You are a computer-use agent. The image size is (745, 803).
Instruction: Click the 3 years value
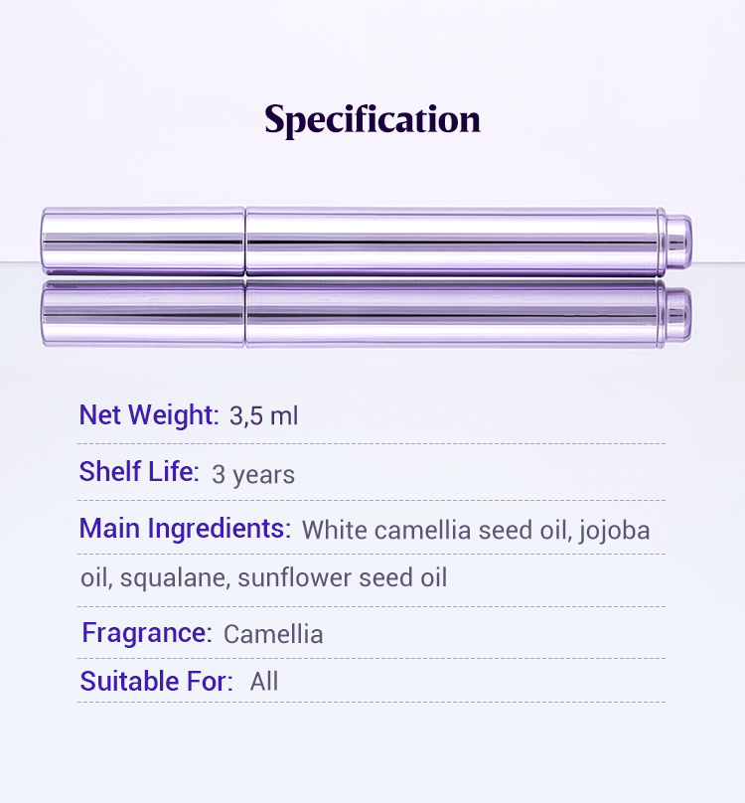coord(253,474)
